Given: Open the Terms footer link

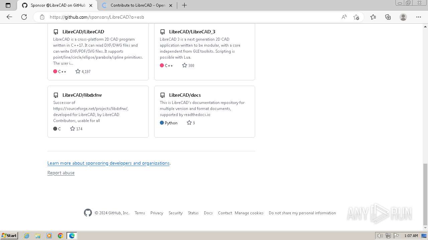Looking at the screenshot, I should click(140, 213).
